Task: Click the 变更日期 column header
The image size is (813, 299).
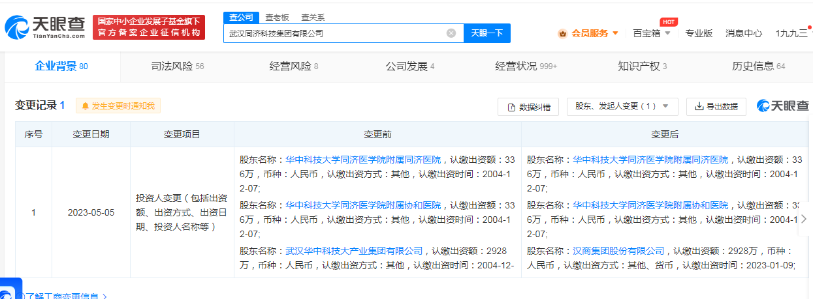Action: (x=91, y=134)
